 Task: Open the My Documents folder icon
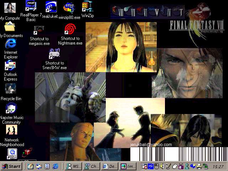coord(10,26)
